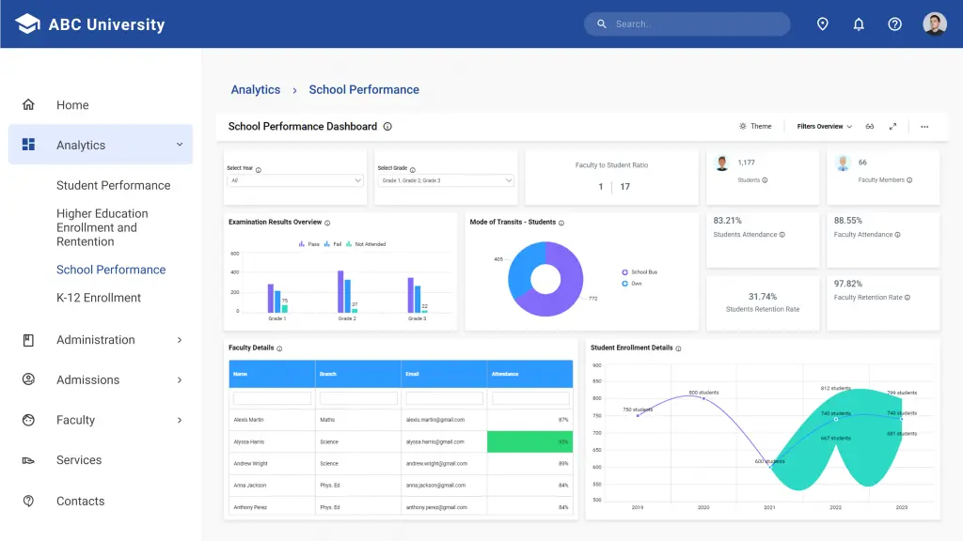Switch to Student Performance page
963x541 pixels.
click(x=114, y=185)
